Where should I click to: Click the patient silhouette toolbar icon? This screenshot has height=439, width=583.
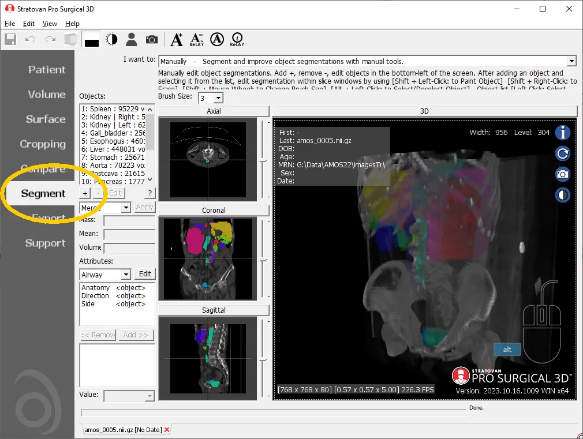point(132,39)
